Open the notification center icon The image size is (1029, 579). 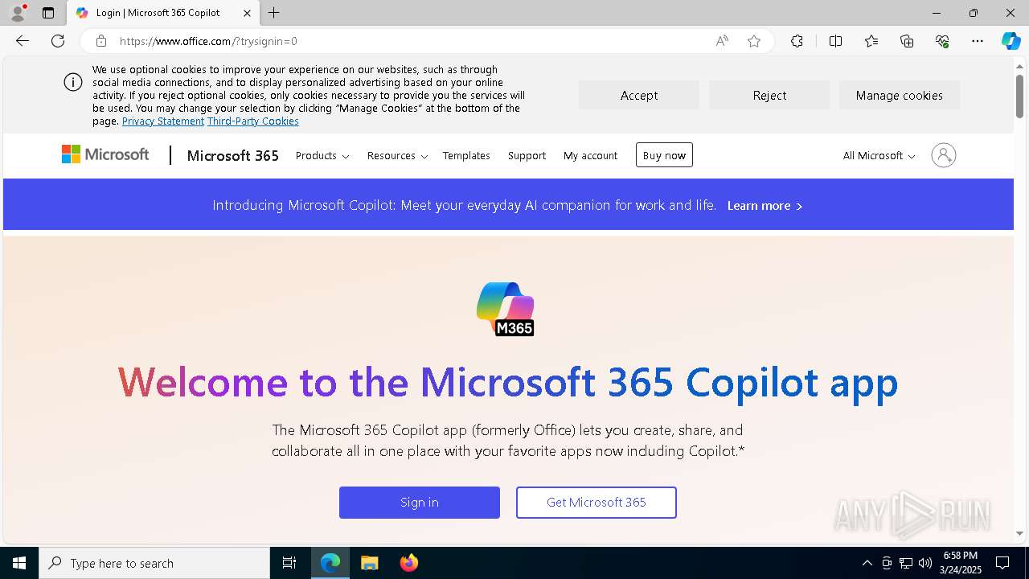1002,563
